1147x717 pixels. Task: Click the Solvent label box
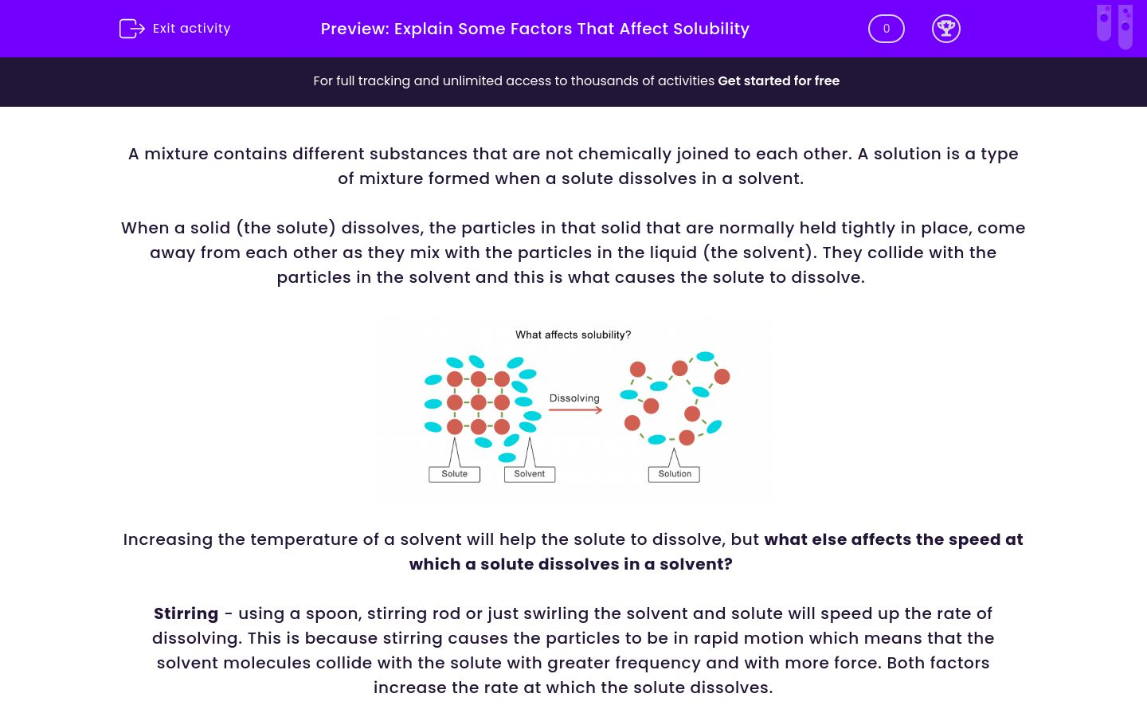pyautogui.click(x=529, y=472)
